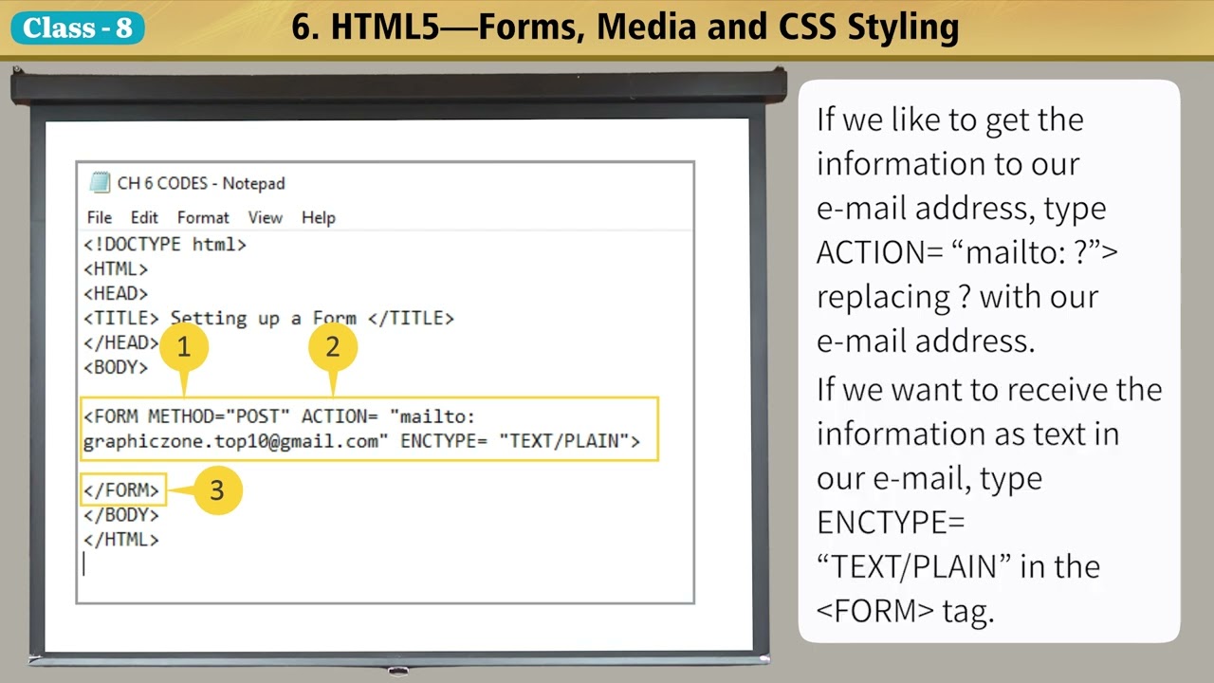Click the '</HTML>' closing tag line
This screenshot has width=1214, height=683.
(x=121, y=540)
